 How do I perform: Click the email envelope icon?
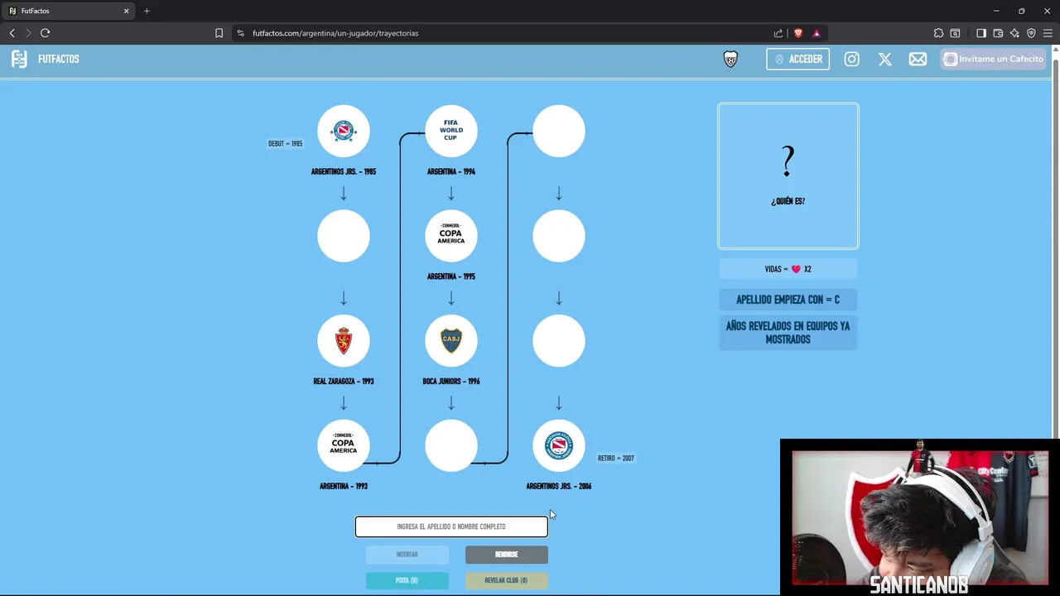[x=918, y=59]
